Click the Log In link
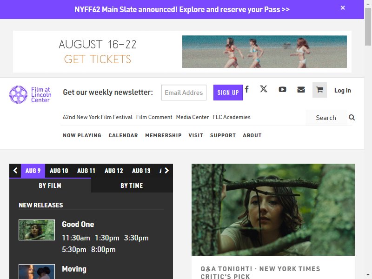Viewport: 372px width, 279px height. (343, 90)
